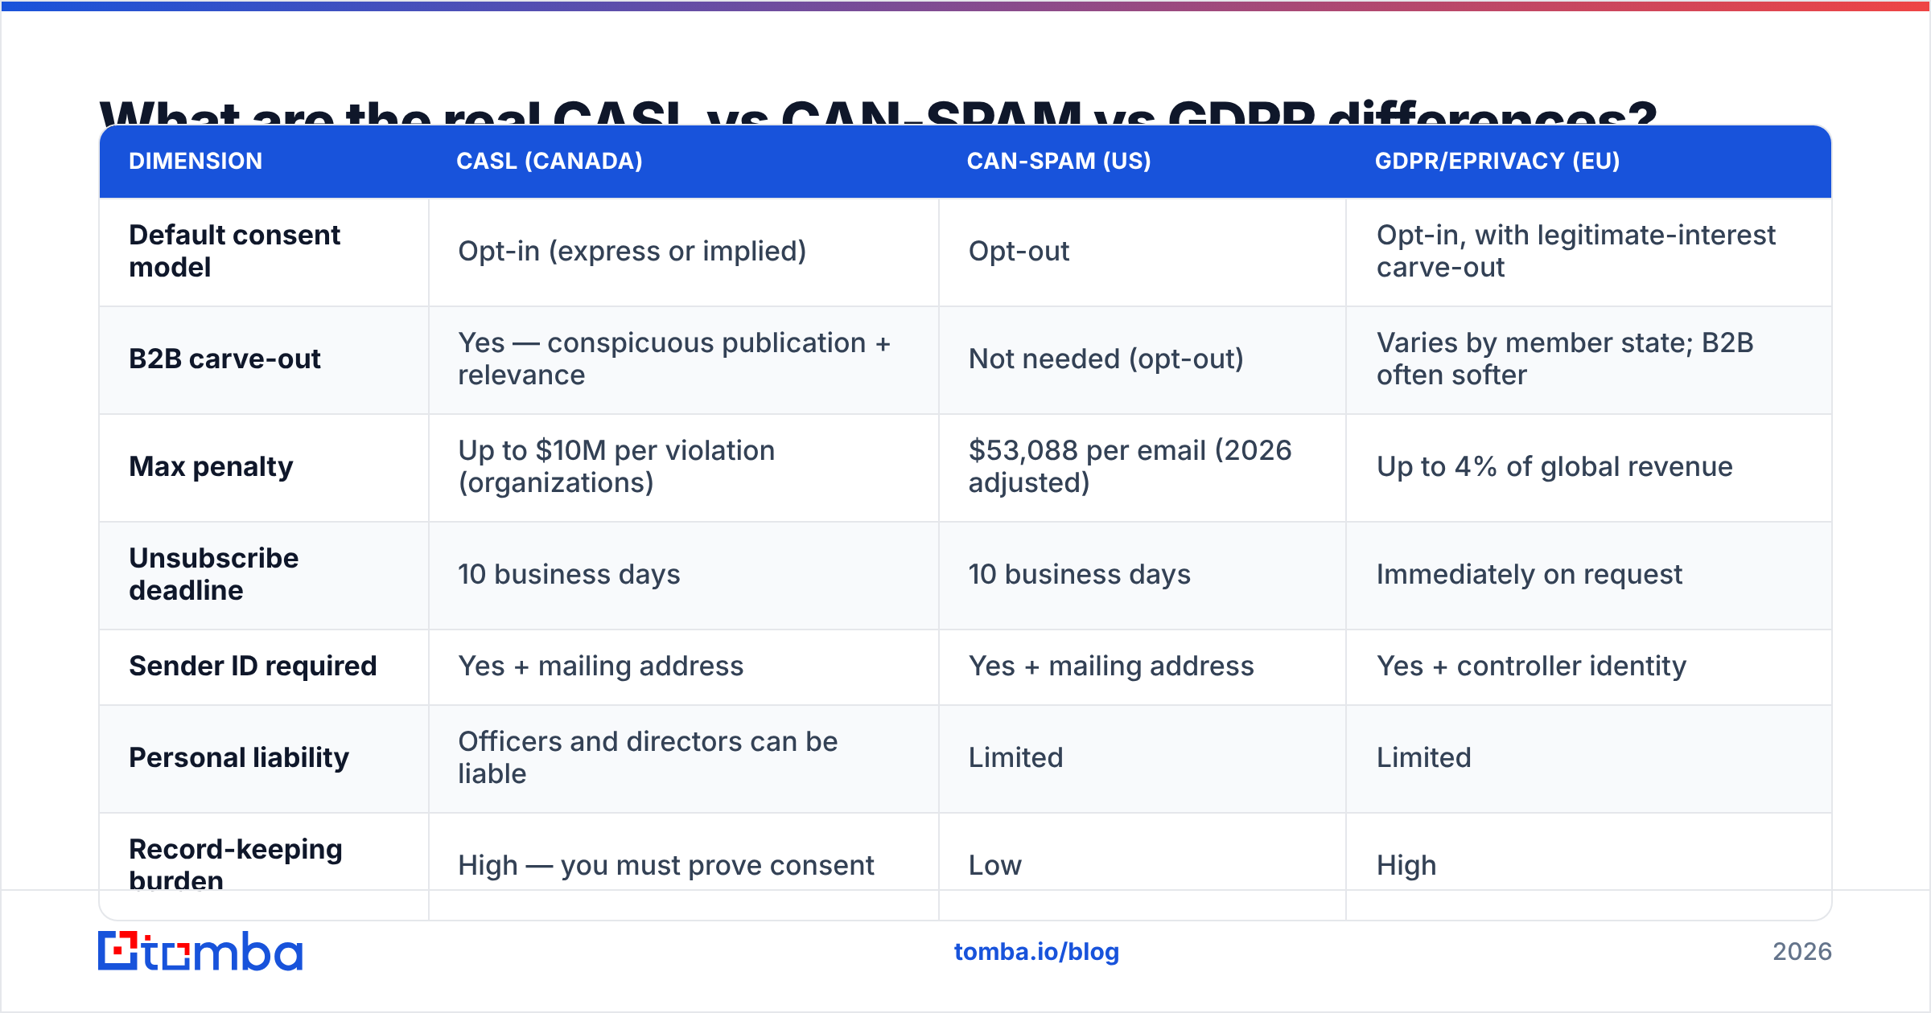The width and height of the screenshot is (1931, 1013).
Task: Click the 'Sender ID required' row label
Action: click(x=253, y=666)
